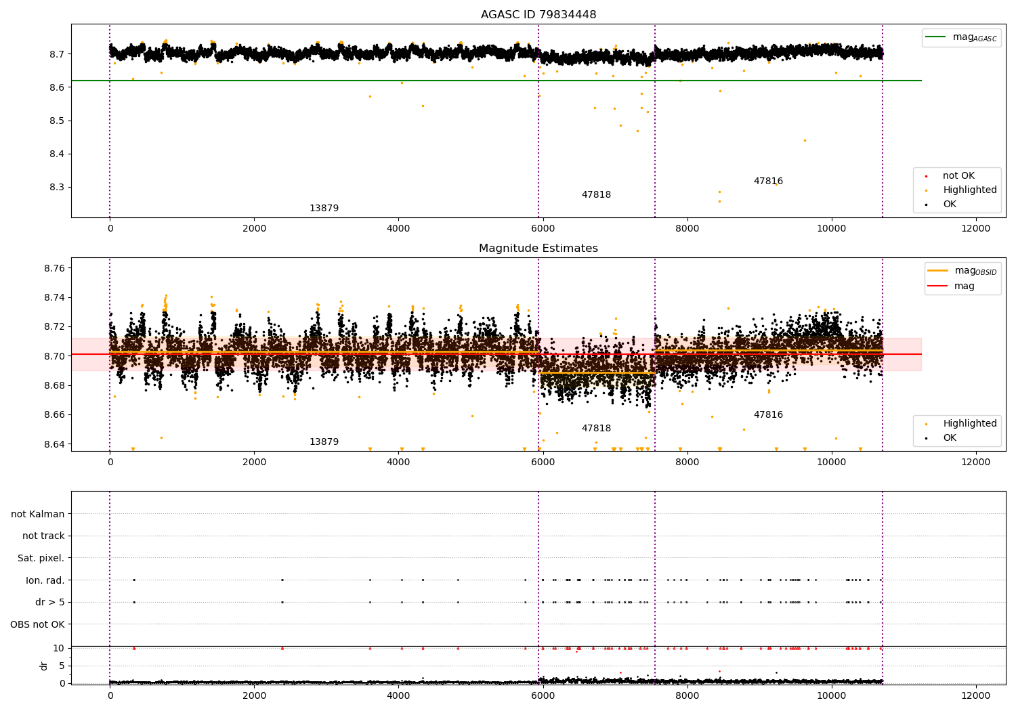The width and height of the screenshot is (1016, 711).
Task: Click the 8000 x-axis tick of the bottom plot
Action: coord(687,695)
